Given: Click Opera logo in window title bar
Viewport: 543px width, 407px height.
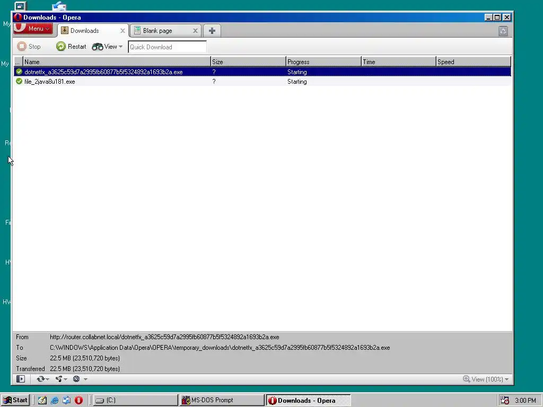Looking at the screenshot, I should coord(18,17).
